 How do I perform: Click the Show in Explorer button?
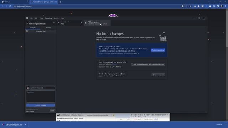click(x=158, y=75)
